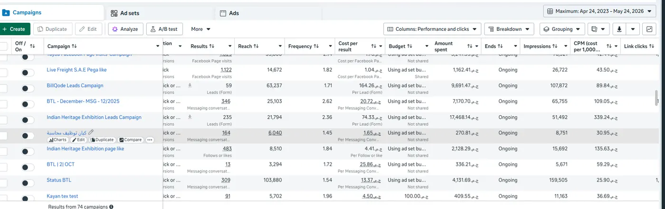Open the Grouping dropdown

tap(562, 29)
